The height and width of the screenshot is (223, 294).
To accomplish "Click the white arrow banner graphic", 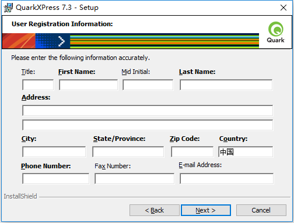I will (61, 41).
